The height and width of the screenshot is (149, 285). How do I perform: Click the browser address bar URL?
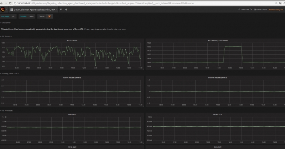[x=105, y=3]
